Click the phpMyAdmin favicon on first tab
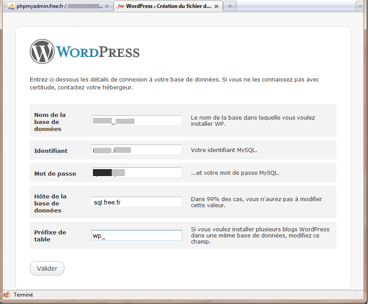 (x=11, y=6)
